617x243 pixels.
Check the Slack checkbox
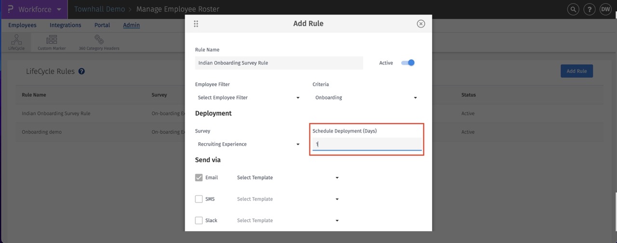click(x=199, y=220)
